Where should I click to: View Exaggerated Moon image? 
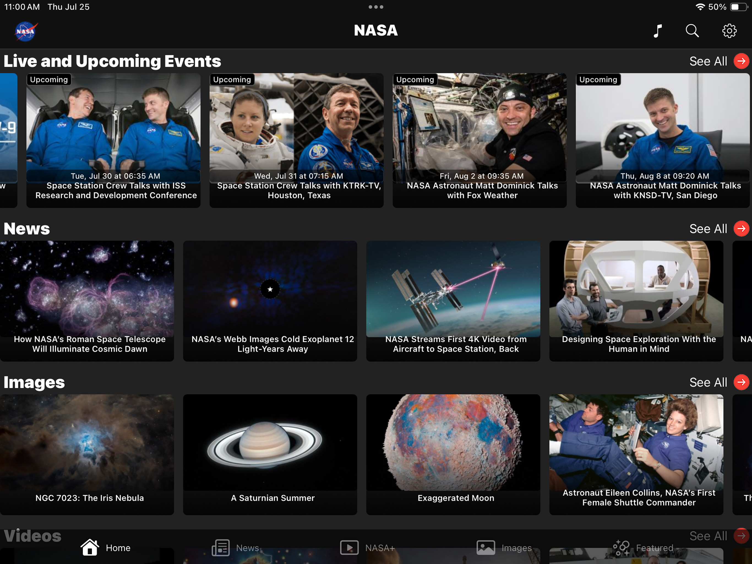tap(453, 454)
